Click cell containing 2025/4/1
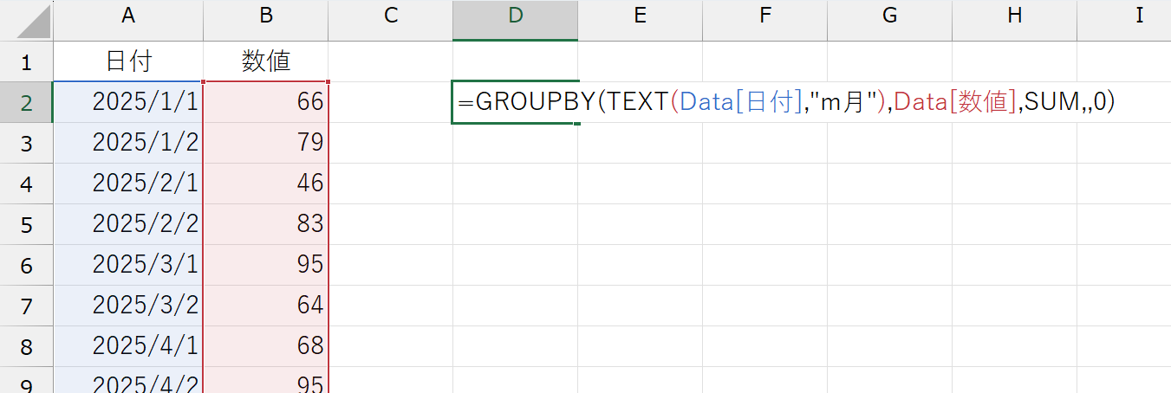Screen dimensions: 1171x393 [x=128, y=347]
